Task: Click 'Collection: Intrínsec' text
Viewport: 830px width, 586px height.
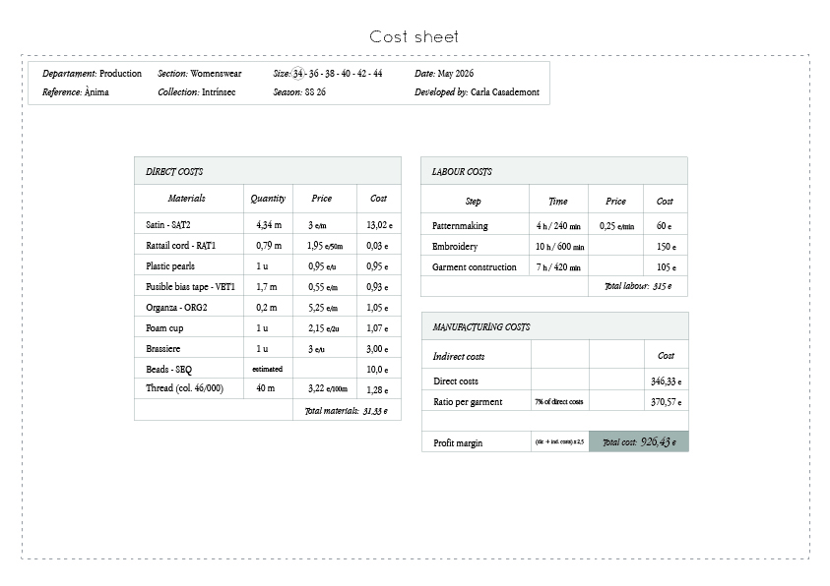Action: click(x=196, y=92)
